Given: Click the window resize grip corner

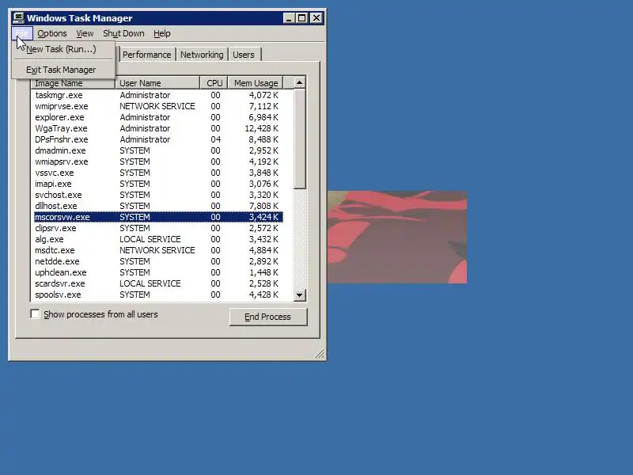Looking at the screenshot, I should pos(320,354).
